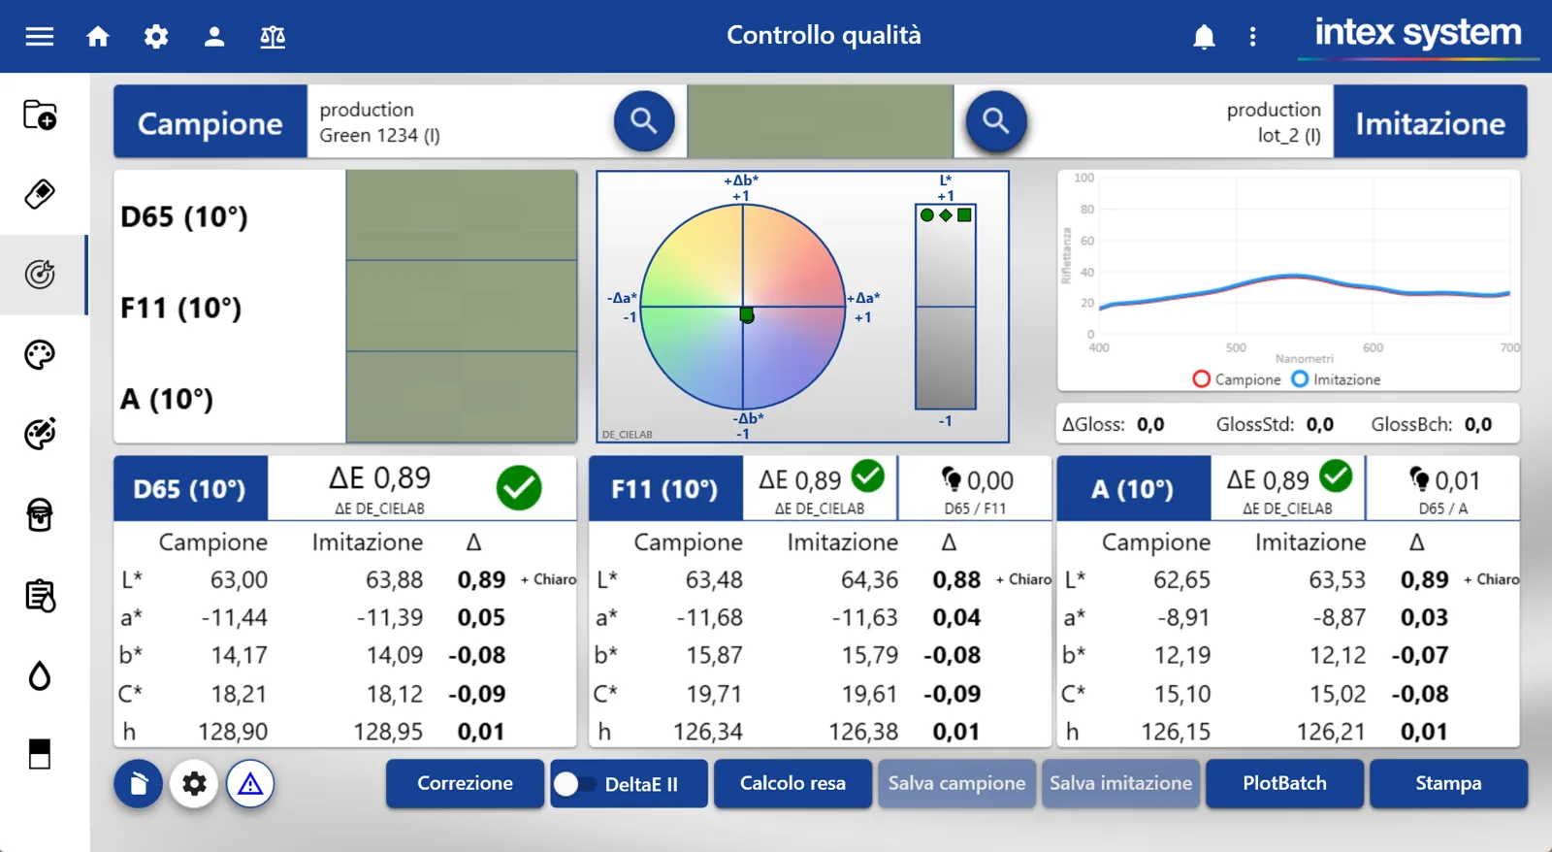The height and width of the screenshot is (852, 1552).
Task: Click the 'Green 1234 (I)' sample name
Action: [380, 135]
